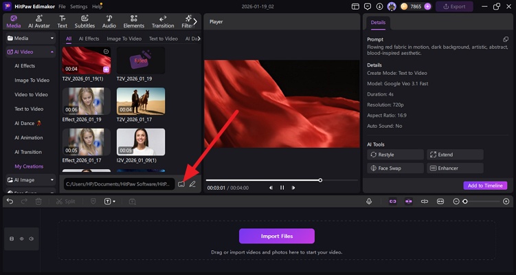The image size is (516, 275).
Task: Select AI Animation in sidebar
Action: coord(29,137)
